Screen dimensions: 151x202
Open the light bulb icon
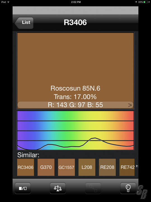click(x=128, y=188)
